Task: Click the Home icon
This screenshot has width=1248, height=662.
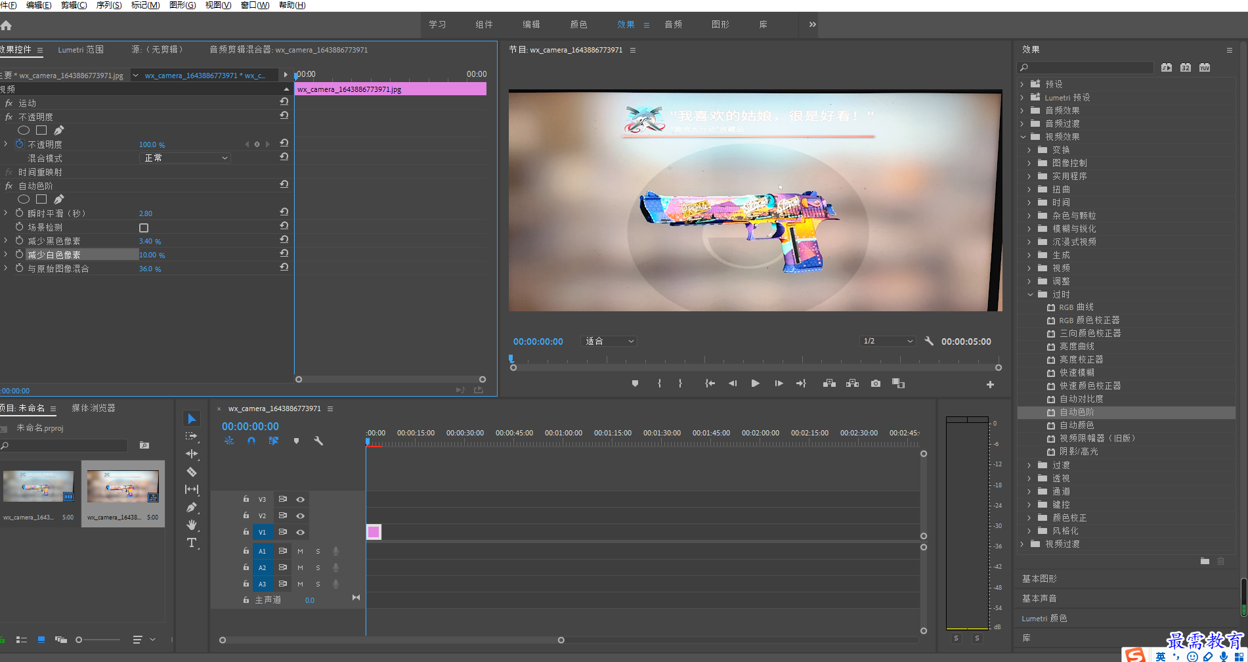Action: click(x=6, y=26)
